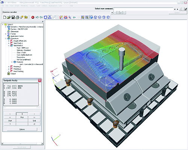Click Start button in Toolpath Verify
Screen dimensions: 188x150
10,121
